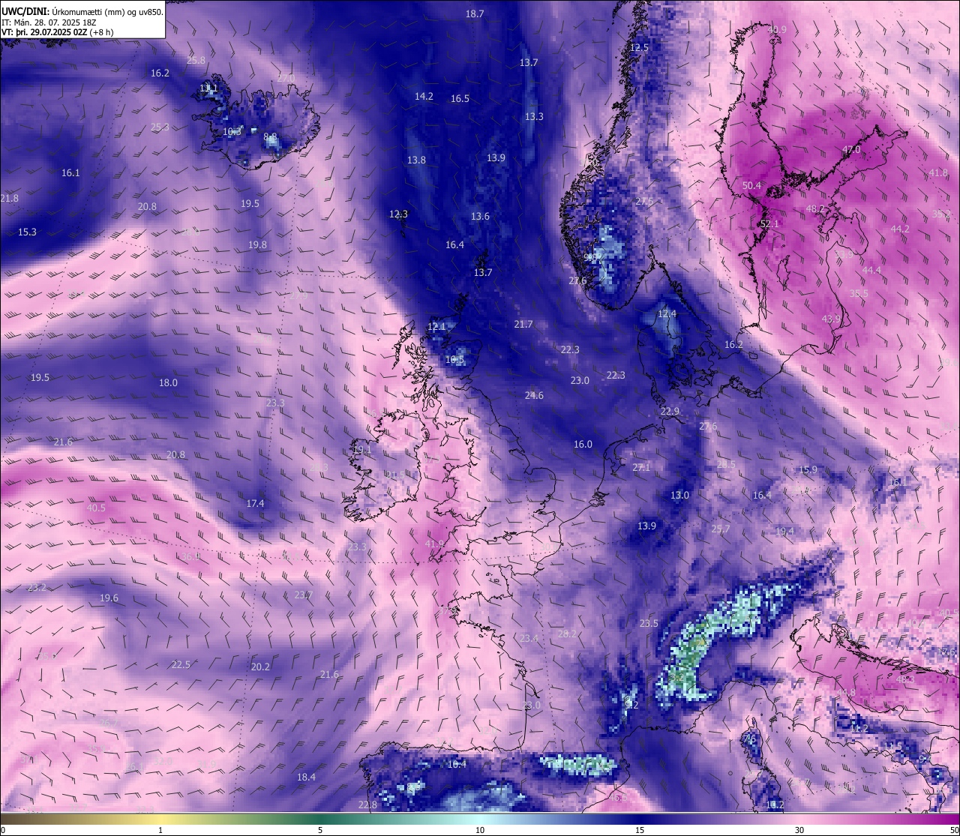The height and width of the screenshot is (836, 960).
Task: Click the 25.8 value label
Action: coord(196,60)
